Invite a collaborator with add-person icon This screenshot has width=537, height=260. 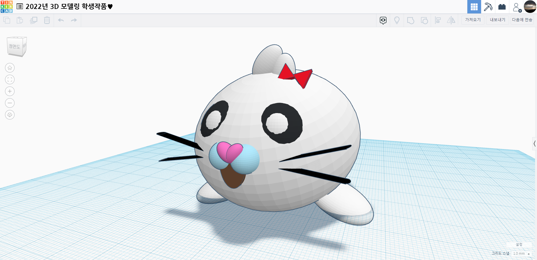pos(517,7)
